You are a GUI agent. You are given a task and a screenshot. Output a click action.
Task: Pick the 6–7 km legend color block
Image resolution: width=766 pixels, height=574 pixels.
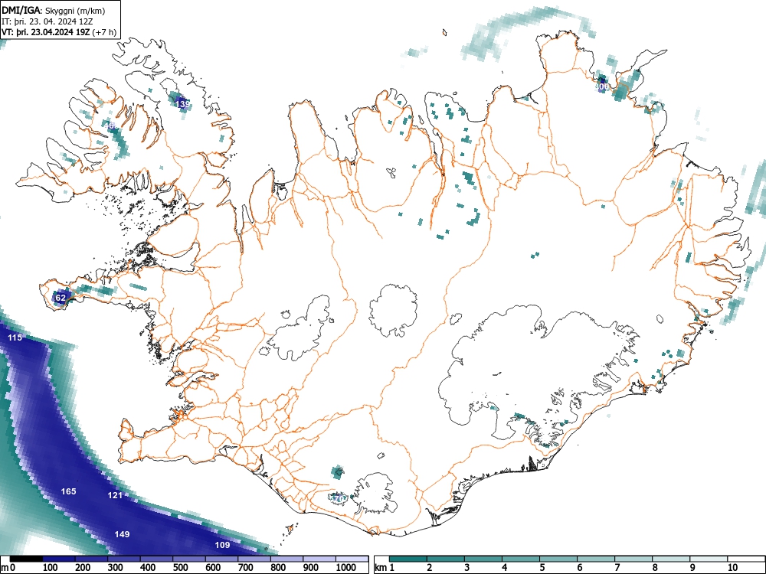[596, 559]
